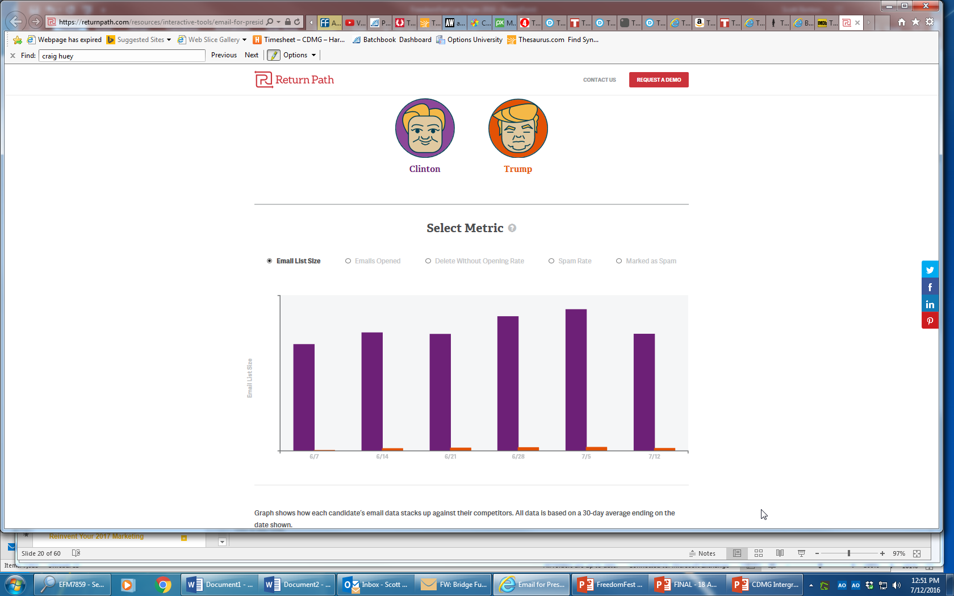This screenshot has height=596, width=954.
Task: Open the Options University favorites link
Action: point(469,40)
